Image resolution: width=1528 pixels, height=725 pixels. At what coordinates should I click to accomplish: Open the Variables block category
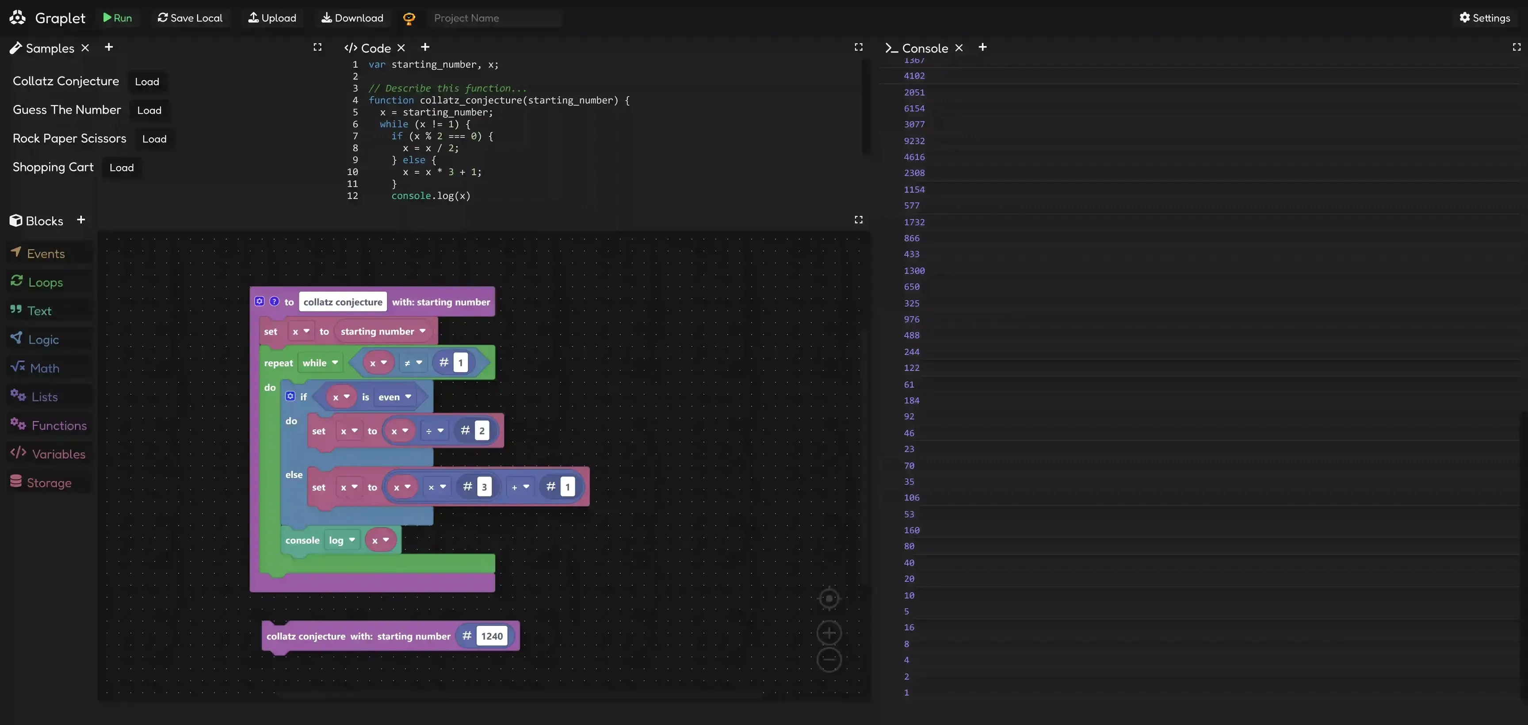click(x=50, y=454)
